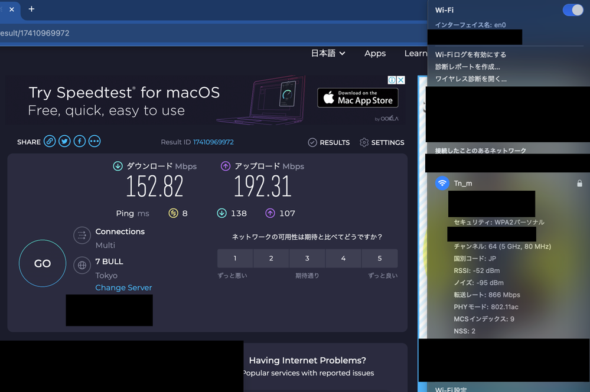
Task: Click the ad info icon
Action: [x=392, y=80]
